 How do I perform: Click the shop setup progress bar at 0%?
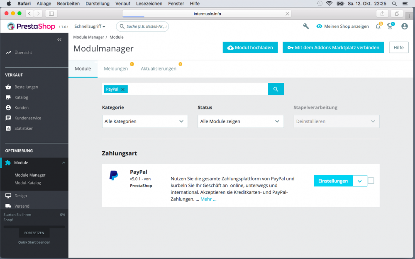pos(34,226)
